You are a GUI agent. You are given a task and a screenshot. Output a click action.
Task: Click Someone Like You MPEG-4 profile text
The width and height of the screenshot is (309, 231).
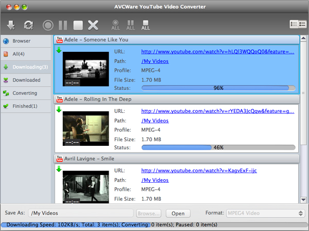pos(151,70)
